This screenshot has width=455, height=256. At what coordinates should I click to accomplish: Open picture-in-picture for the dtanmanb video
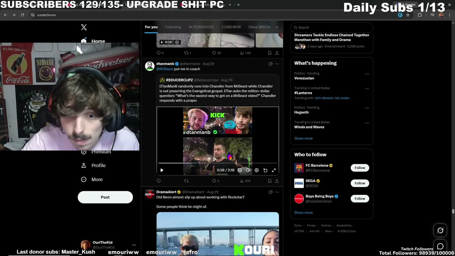(x=265, y=170)
